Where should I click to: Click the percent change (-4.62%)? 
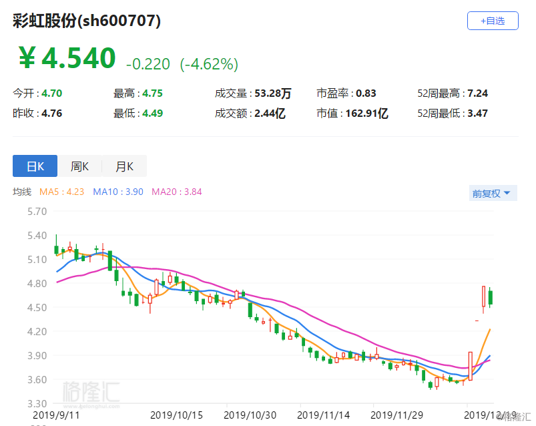pos(209,64)
